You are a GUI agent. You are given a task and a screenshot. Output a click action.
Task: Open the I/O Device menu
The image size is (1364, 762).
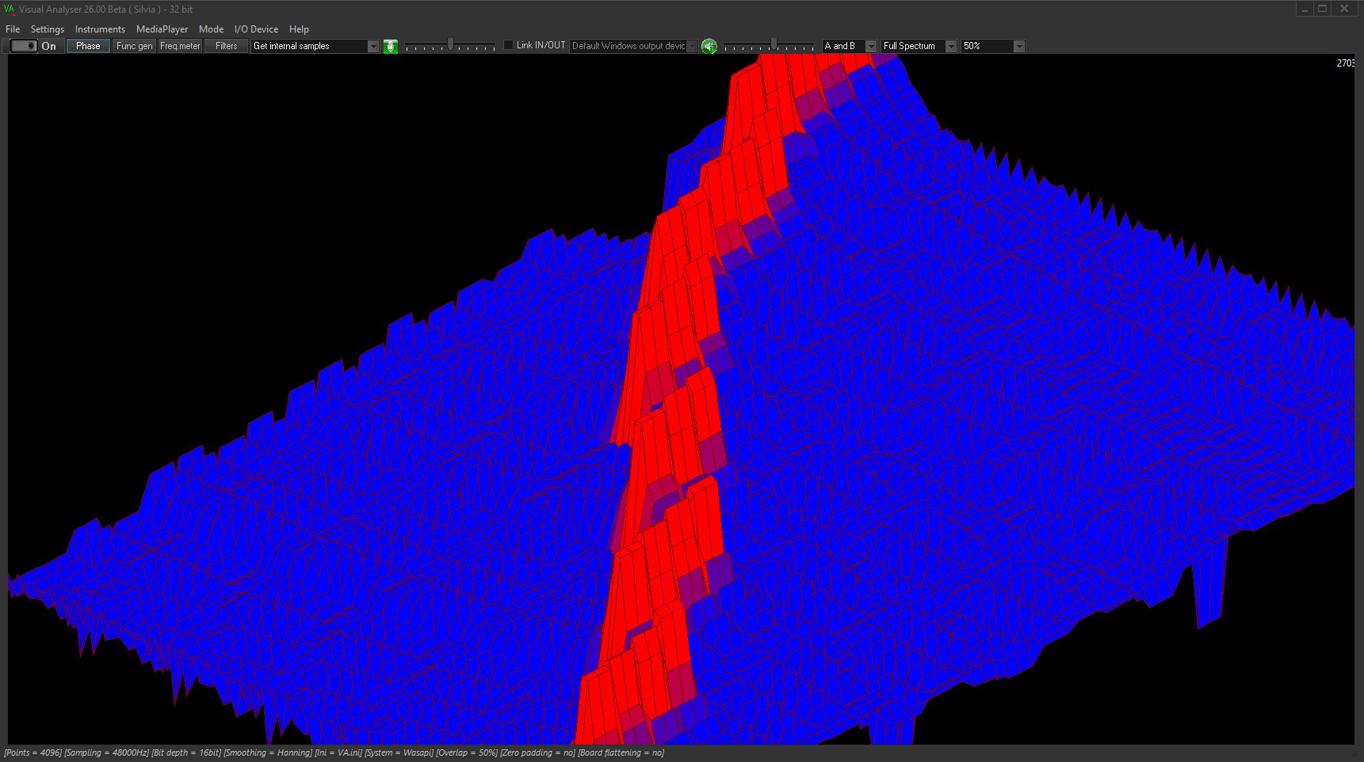tap(256, 29)
